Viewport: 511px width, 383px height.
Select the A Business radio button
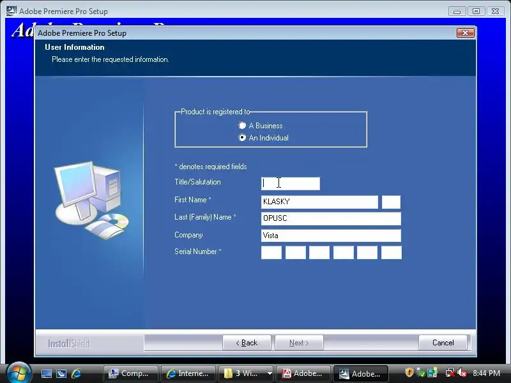242,125
